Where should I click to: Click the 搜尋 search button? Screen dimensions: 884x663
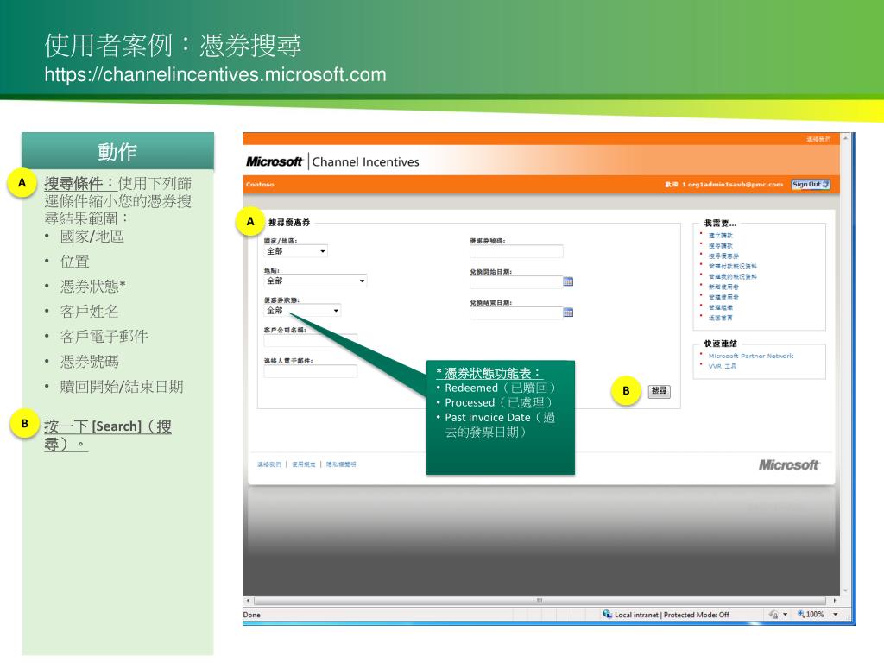coord(659,391)
